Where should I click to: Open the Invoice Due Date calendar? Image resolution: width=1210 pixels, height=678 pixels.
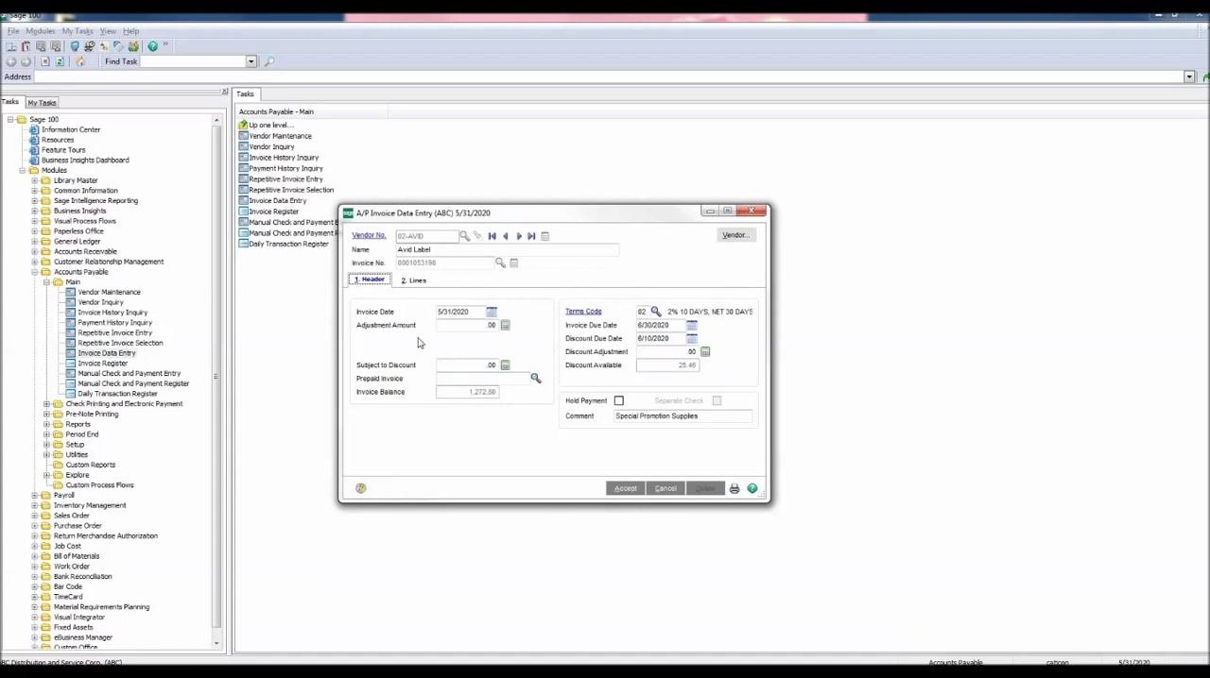(692, 325)
